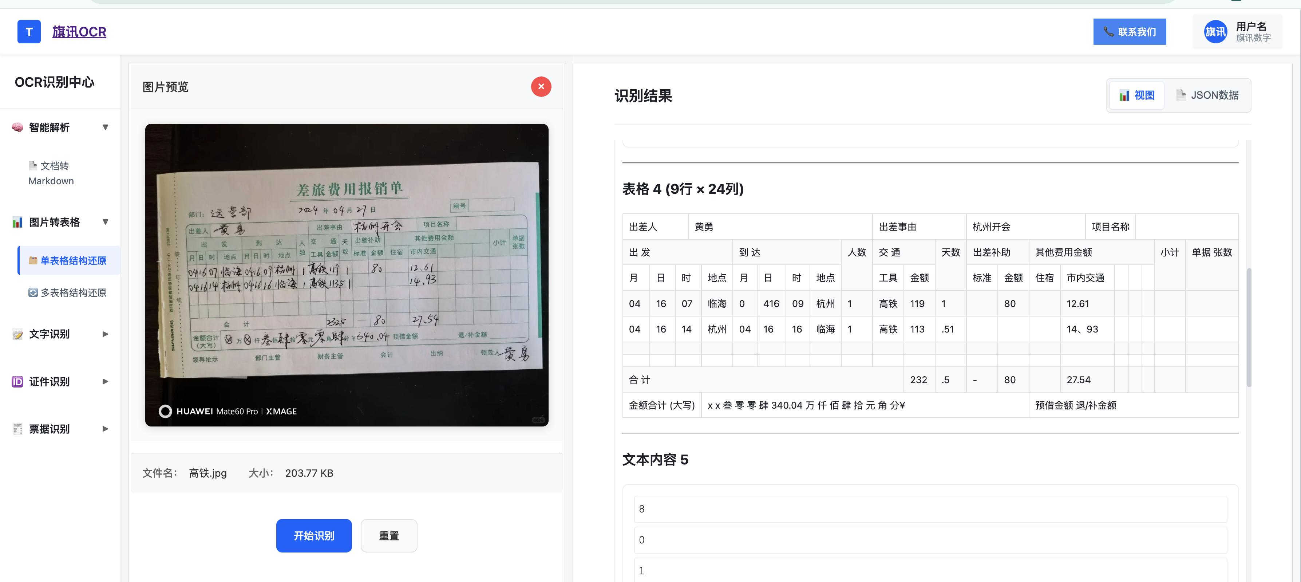Click the brain icon beside 智能解析
Viewport: 1301px width, 582px height.
18,127
